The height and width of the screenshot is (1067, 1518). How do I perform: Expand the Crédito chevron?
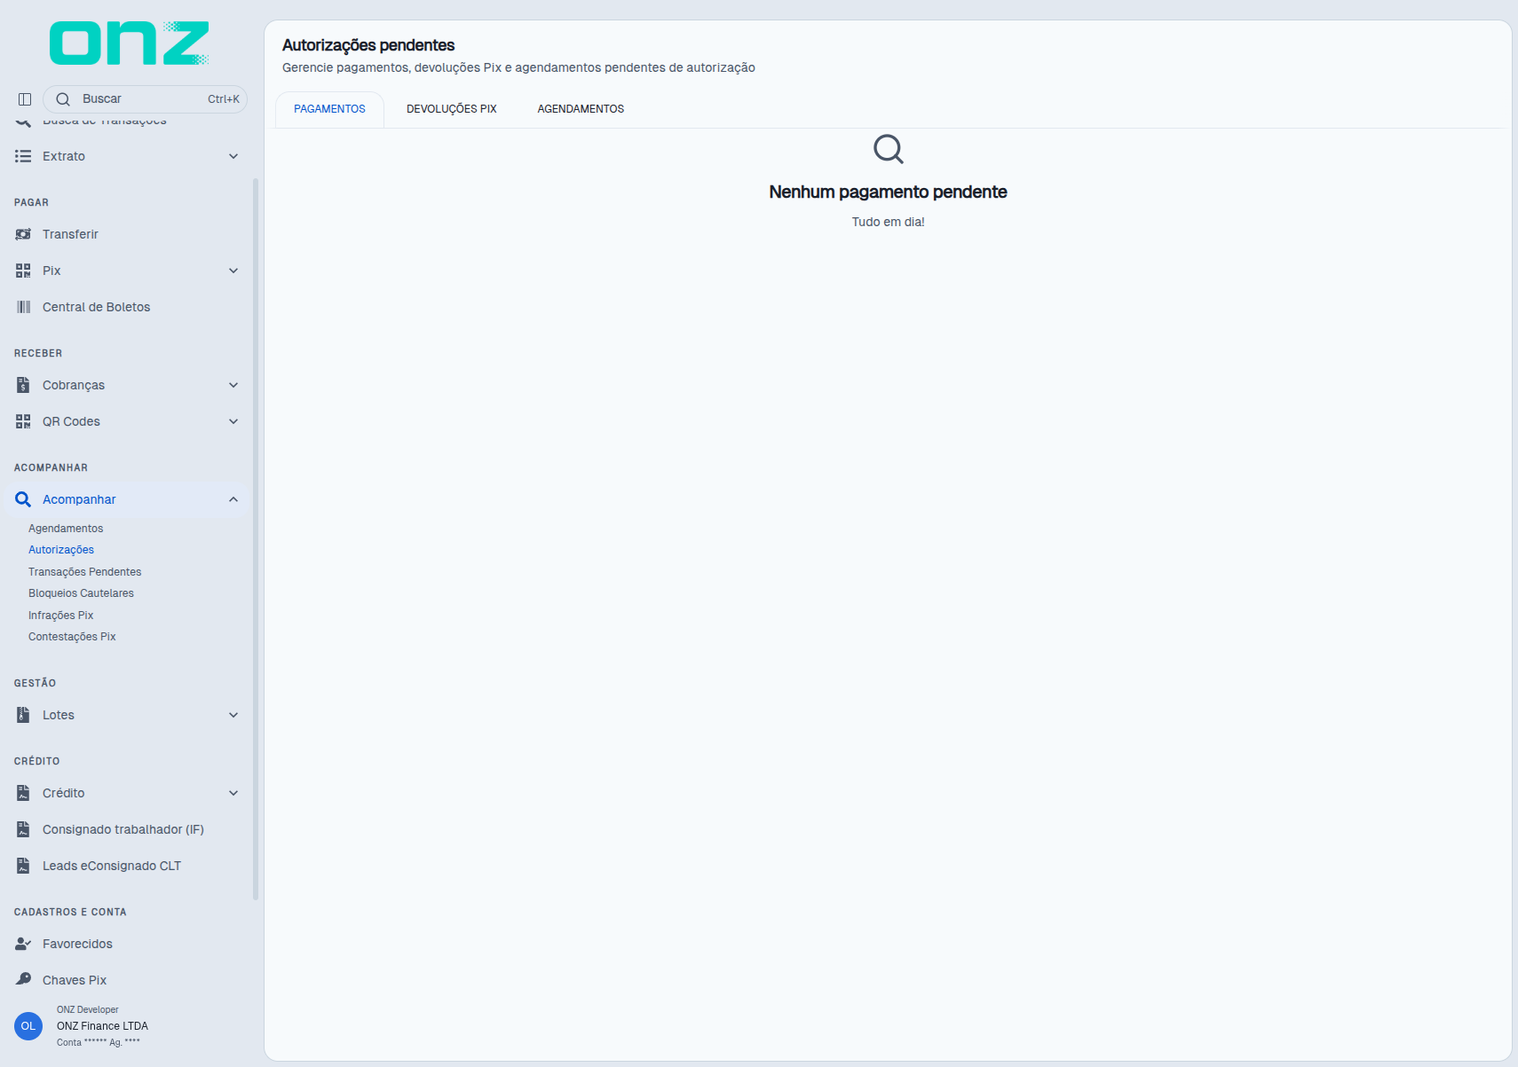233,793
